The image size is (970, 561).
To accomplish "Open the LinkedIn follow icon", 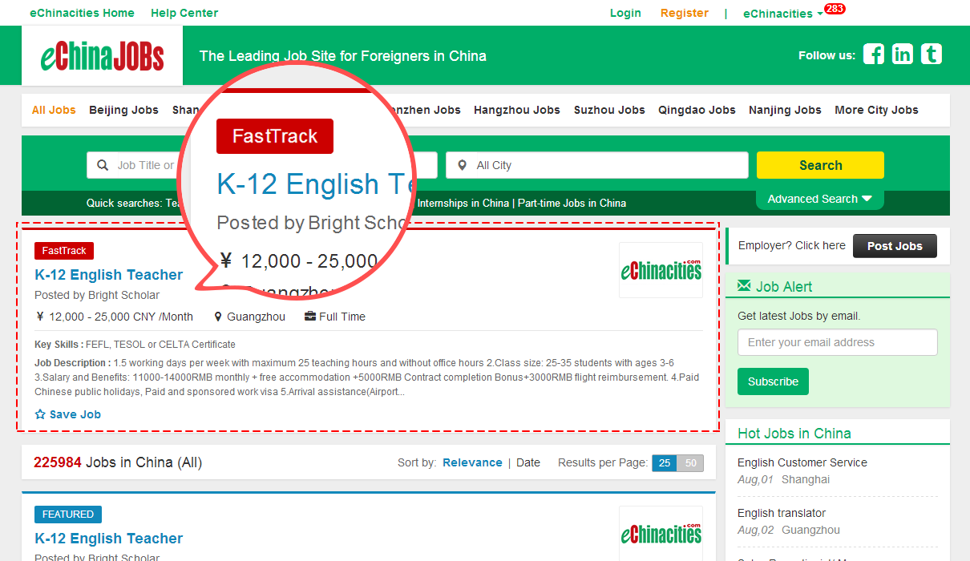I will coord(903,54).
